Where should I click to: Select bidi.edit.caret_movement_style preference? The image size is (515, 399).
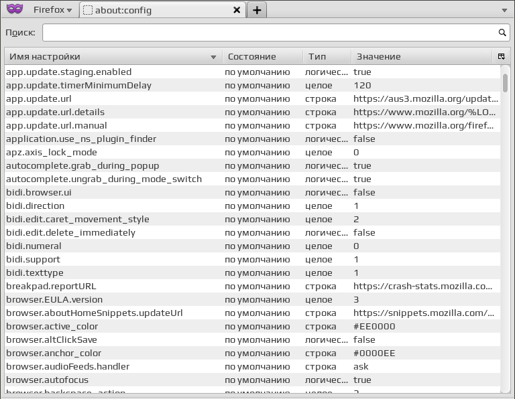pos(253,220)
